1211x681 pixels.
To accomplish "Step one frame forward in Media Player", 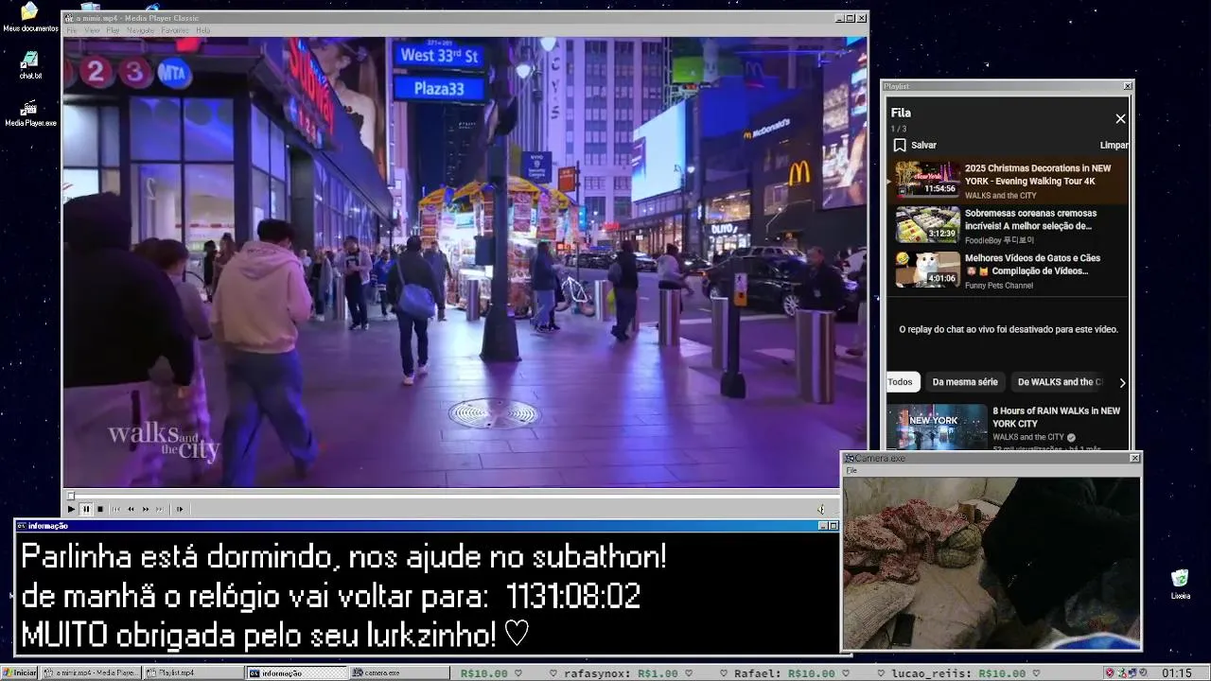I will 180,509.
